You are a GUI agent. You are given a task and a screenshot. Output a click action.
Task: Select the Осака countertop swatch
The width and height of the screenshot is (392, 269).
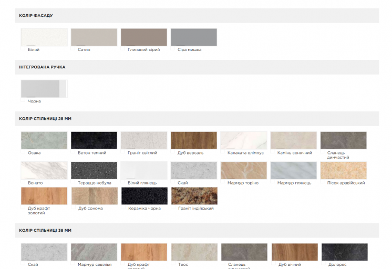(44, 140)
